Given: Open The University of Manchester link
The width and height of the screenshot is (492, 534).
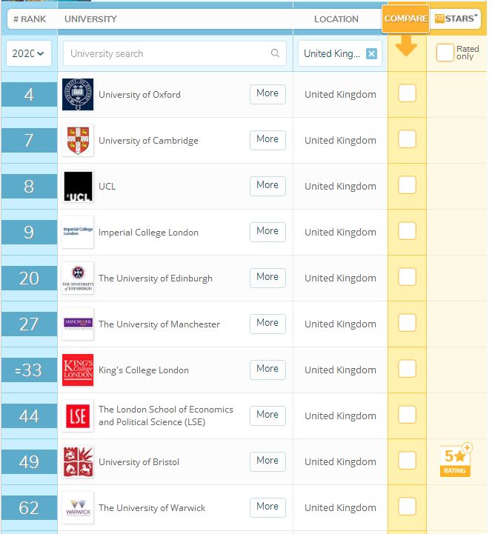Looking at the screenshot, I should (159, 324).
